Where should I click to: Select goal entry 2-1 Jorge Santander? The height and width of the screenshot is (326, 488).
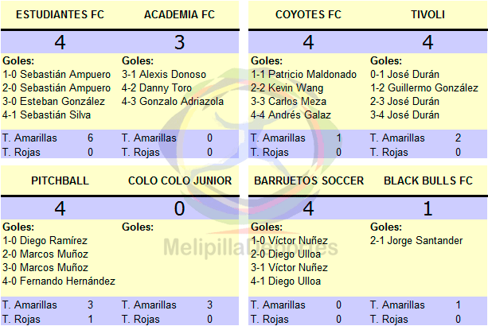pos(416,241)
